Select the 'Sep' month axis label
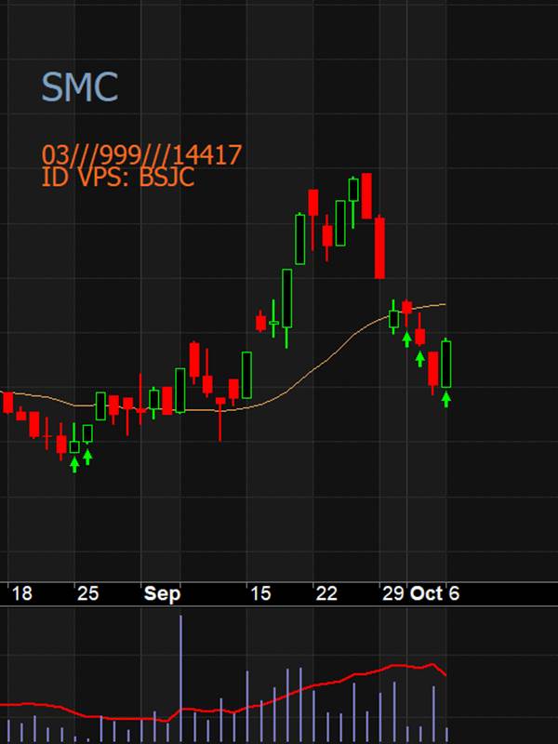Viewport: 558px width, 744px height. point(162,593)
